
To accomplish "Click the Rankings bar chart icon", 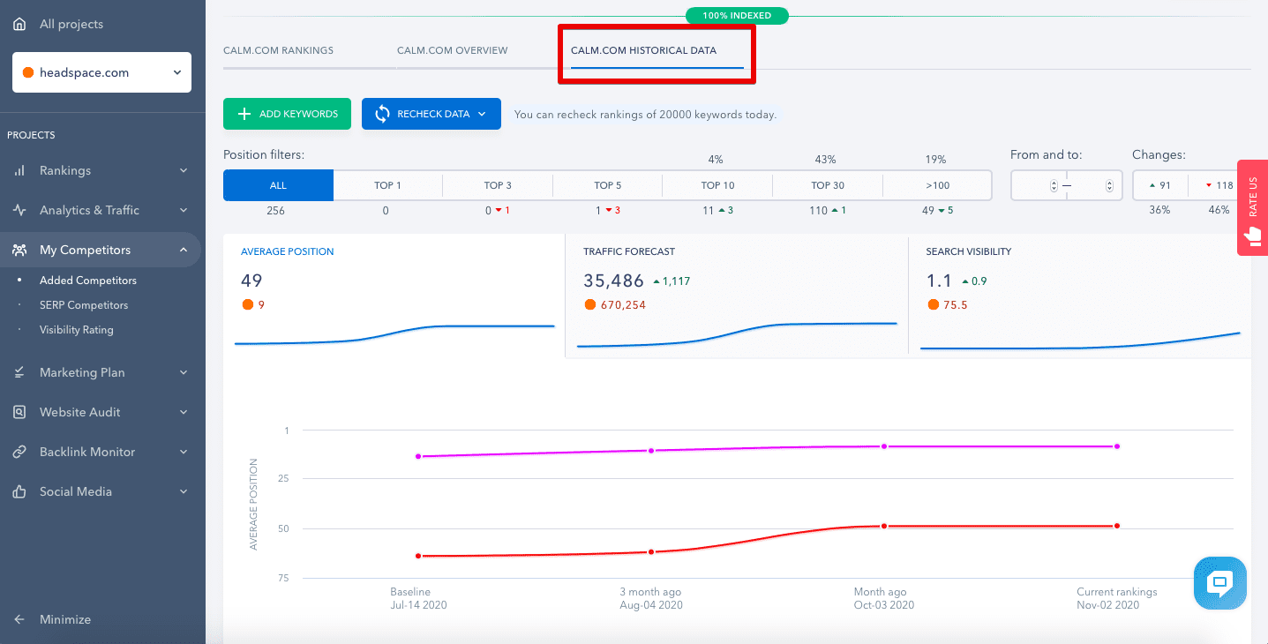I will 19,170.
